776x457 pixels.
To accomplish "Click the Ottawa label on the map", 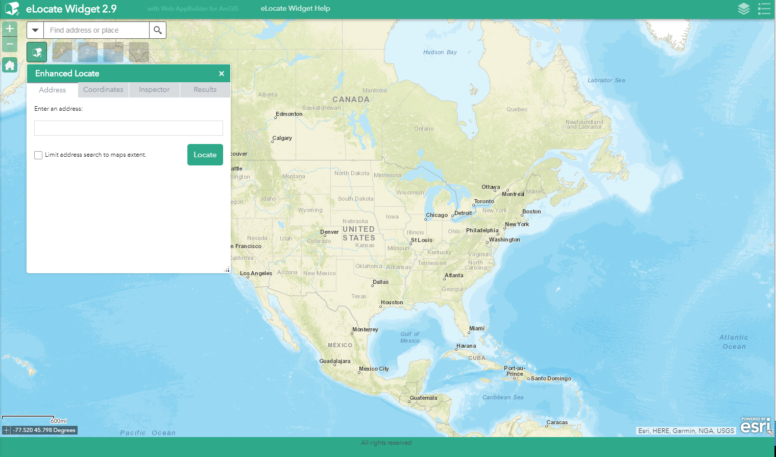I will (x=491, y=187).
